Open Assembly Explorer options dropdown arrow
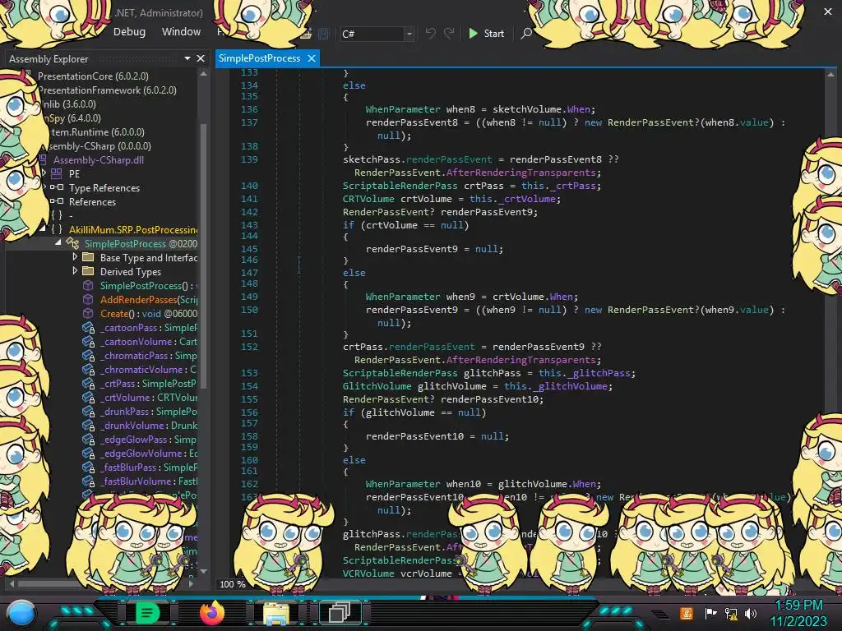Screen dimensions: 842x631 (x=187, y=58)
